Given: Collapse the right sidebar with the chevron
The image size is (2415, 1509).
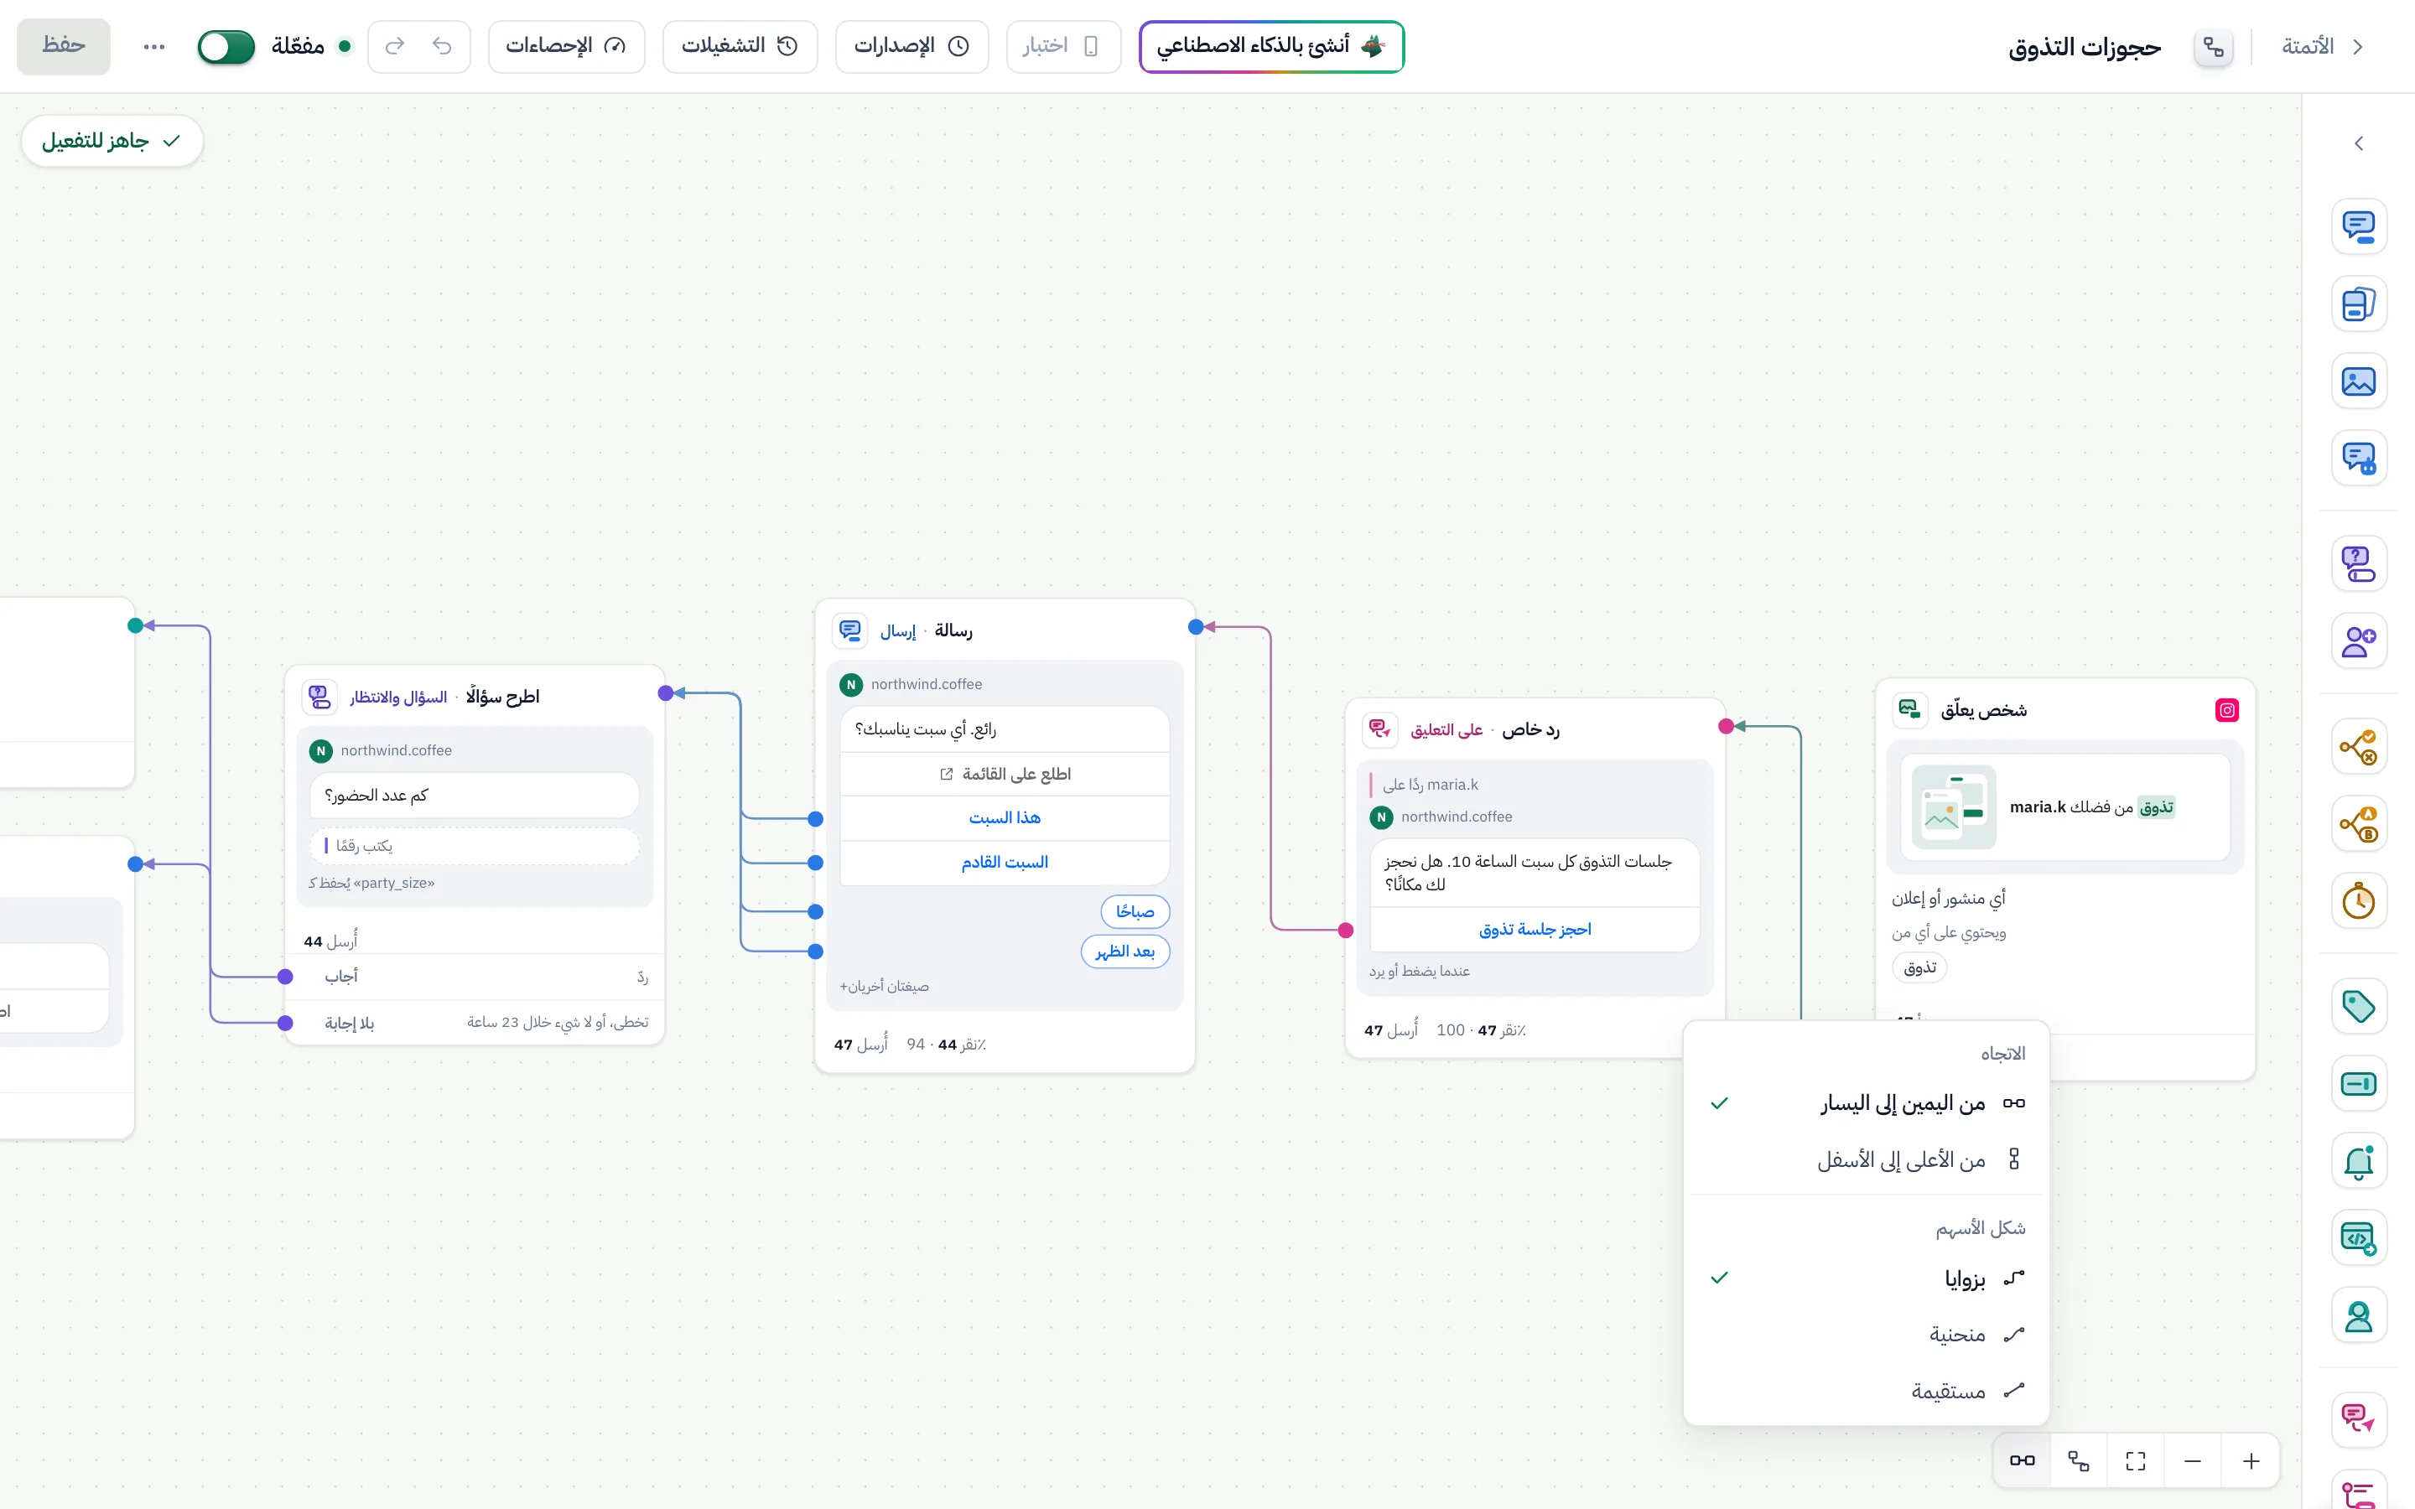Looking at the screenshot, I should click(2358, 143).
